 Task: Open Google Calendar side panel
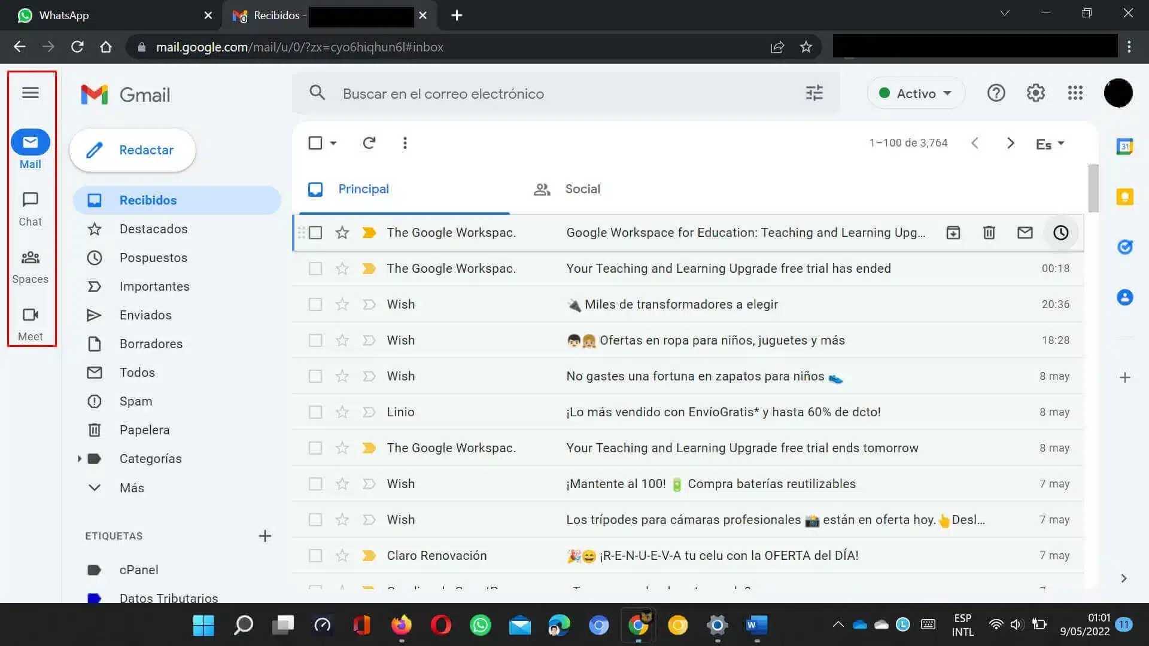click(x=1125, y=147)
